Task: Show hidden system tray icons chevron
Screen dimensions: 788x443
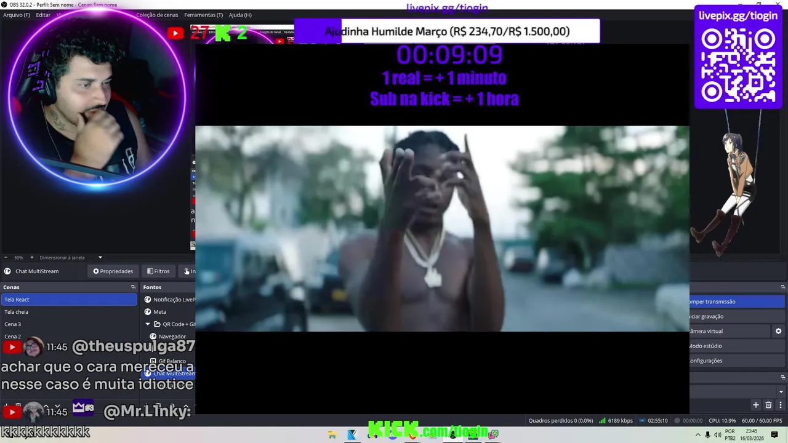Action: click(x=698, y=435)
